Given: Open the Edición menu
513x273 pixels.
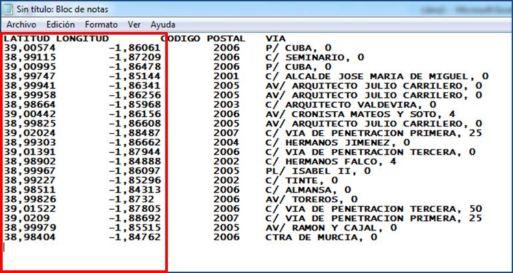Looking at the screenshot, I should coord(60,24).
